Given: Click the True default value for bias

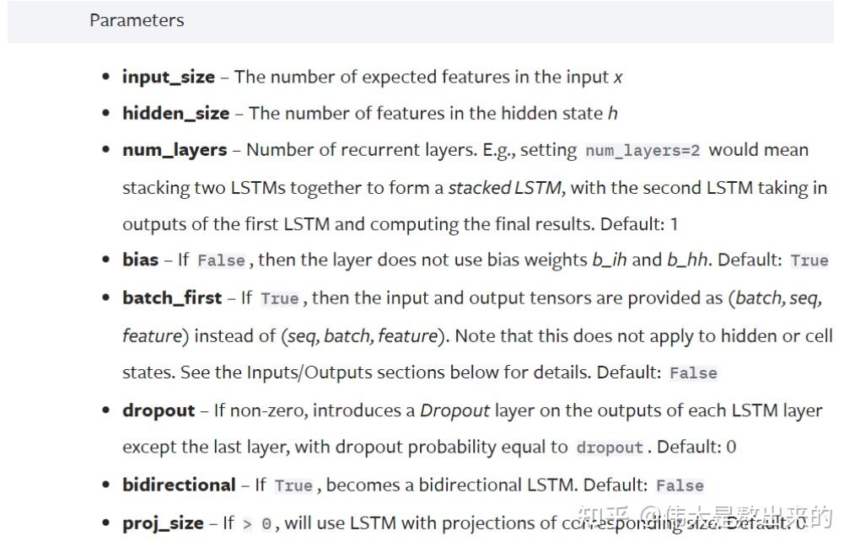Looking at the screenshot, I should (809, 260).
